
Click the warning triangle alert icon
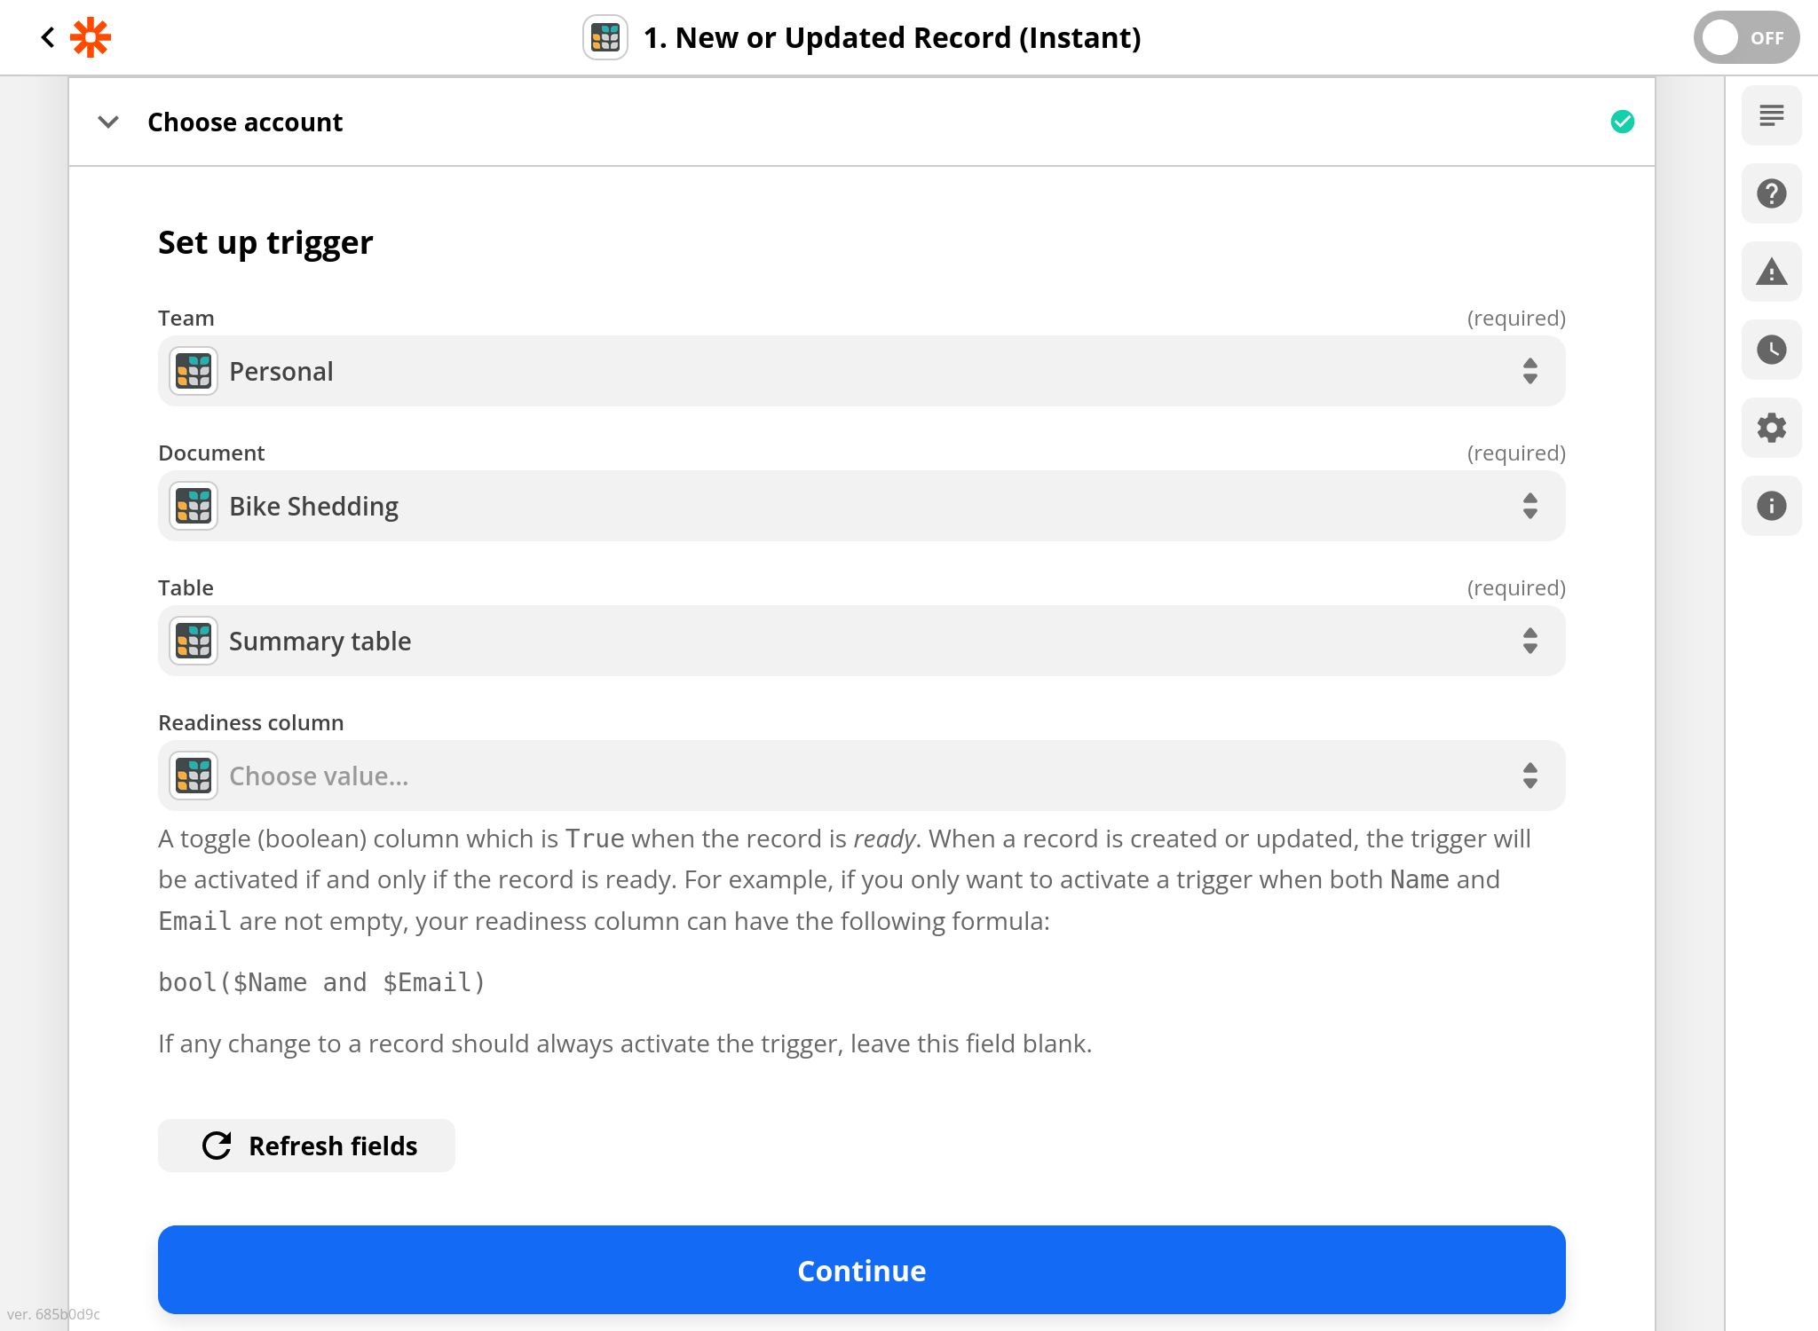1768,271
